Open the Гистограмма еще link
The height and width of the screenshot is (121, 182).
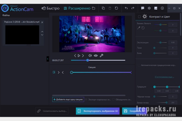pos(164,77)
